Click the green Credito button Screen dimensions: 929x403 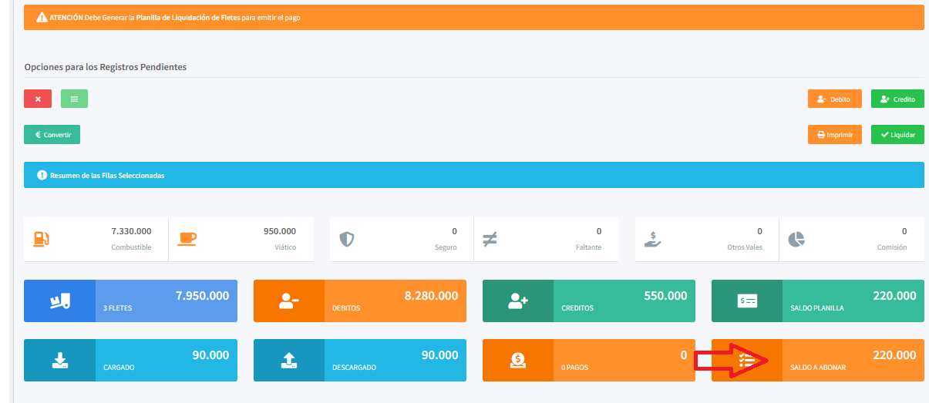[x=897, y=99]
